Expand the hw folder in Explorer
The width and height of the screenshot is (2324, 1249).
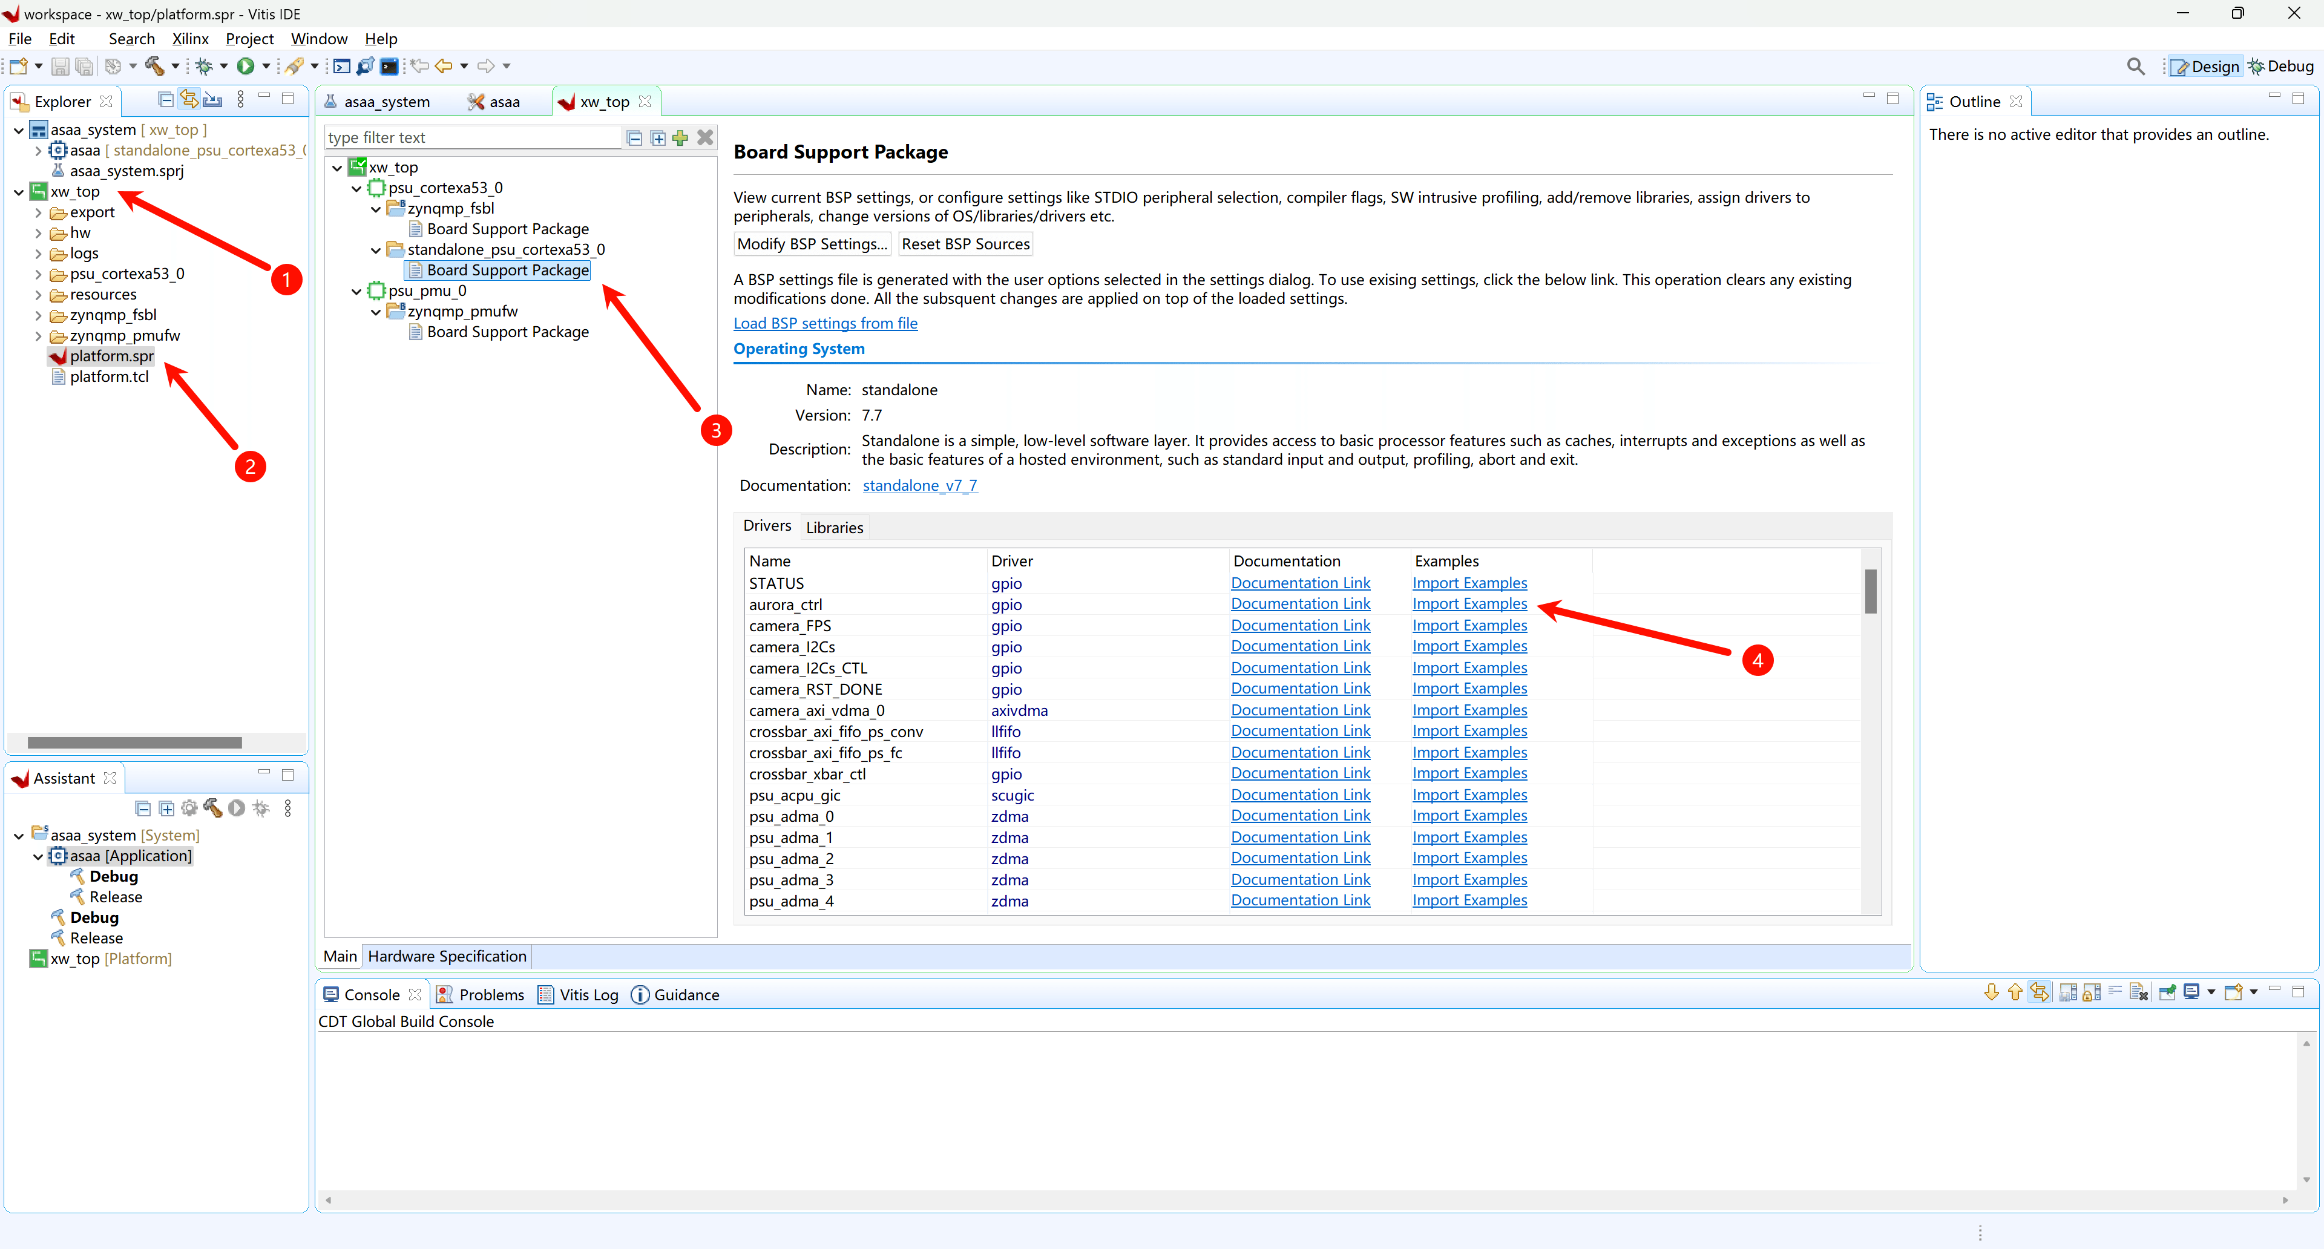coord(38,234)
